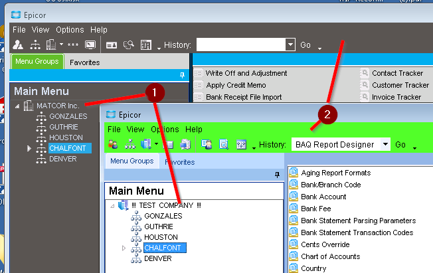Click user workstation icon in green toolbar
This screenshot has height=273, width=433.
pyautogui.click(x=207, y=144)
